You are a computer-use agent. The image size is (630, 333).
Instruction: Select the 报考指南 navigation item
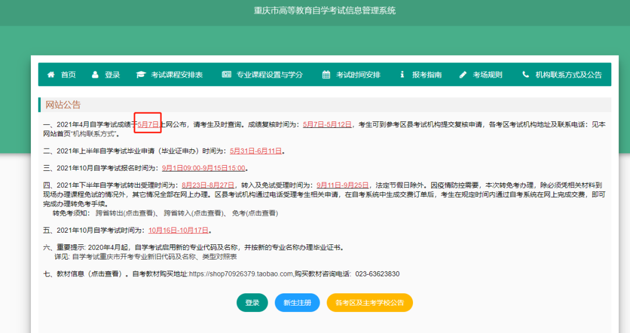(426, 75)
